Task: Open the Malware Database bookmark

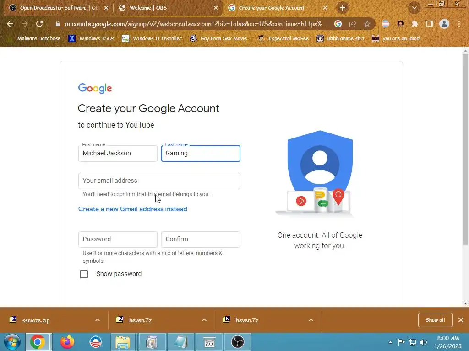Action: (35, 38)
